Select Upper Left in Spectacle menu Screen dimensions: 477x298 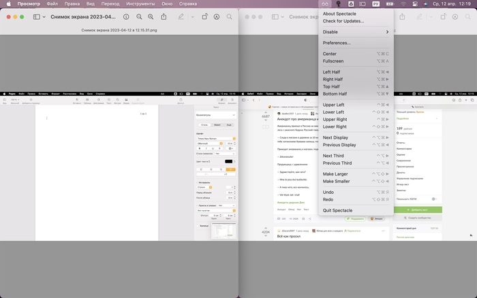pos(356,105)
